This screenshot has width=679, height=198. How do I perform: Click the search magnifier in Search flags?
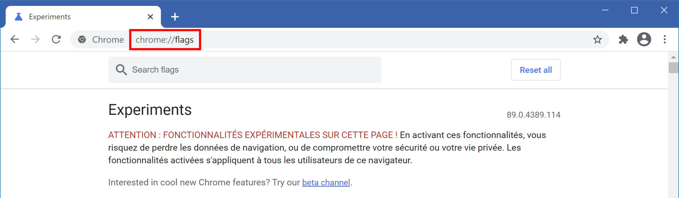121,70
